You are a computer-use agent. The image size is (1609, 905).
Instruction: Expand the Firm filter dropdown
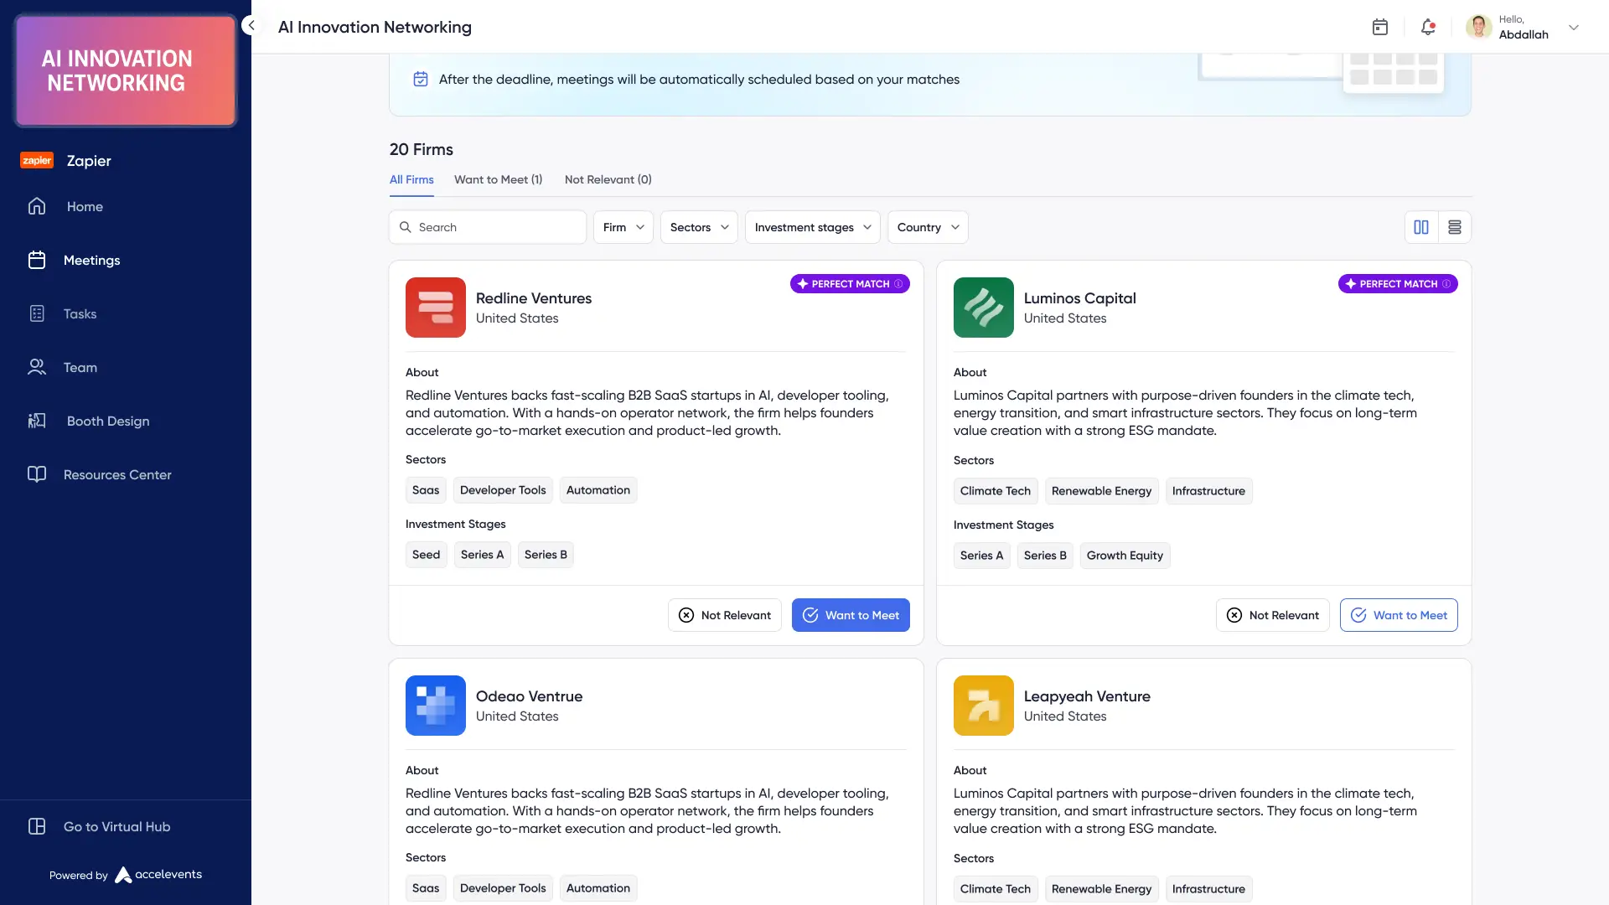[623, 227]
